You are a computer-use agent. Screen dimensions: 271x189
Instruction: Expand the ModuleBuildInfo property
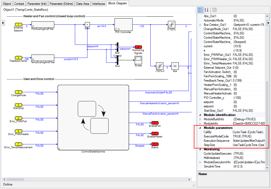[200, 119]
